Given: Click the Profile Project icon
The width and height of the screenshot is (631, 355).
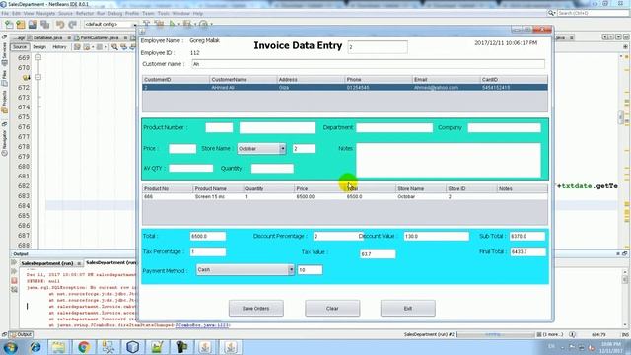Looking at the screenshot, I should pyautogui.click(x=204, y=24).
